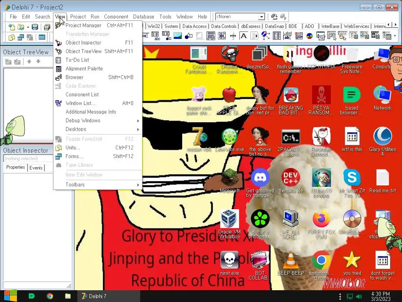The width and height of the screenshot is (402, 302).
Task: Click the Oracle VM Virtualbox desktop icon
Action: (x=229, y=224)
